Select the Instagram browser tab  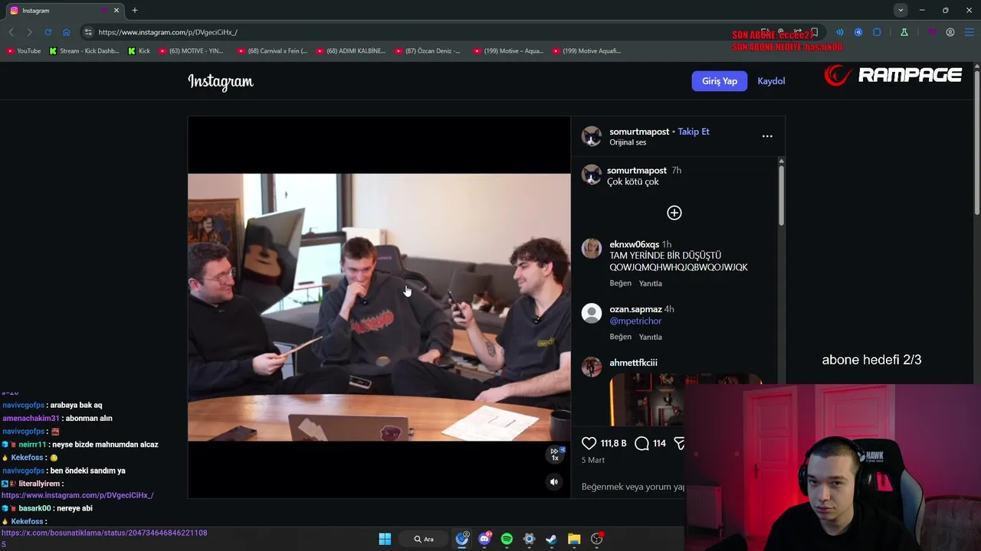click(64, 11)
